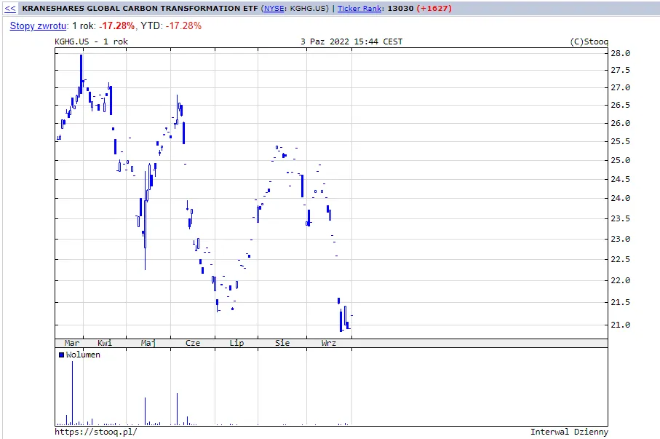
Task: Click the Wrz month label
Action: tap(329, 343)
